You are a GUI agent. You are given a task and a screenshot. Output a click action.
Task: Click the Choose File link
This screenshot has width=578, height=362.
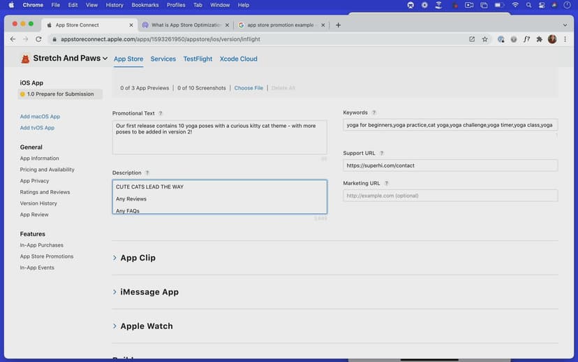click(x=249, y=88)
